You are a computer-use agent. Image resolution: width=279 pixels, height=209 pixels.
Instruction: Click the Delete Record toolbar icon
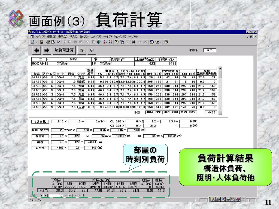pos(145,42)
